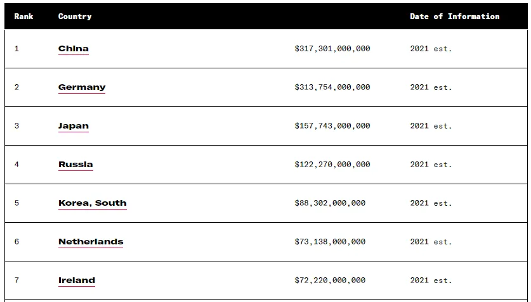
Task: Click the Country column header
Action: (x=75, y=16)
